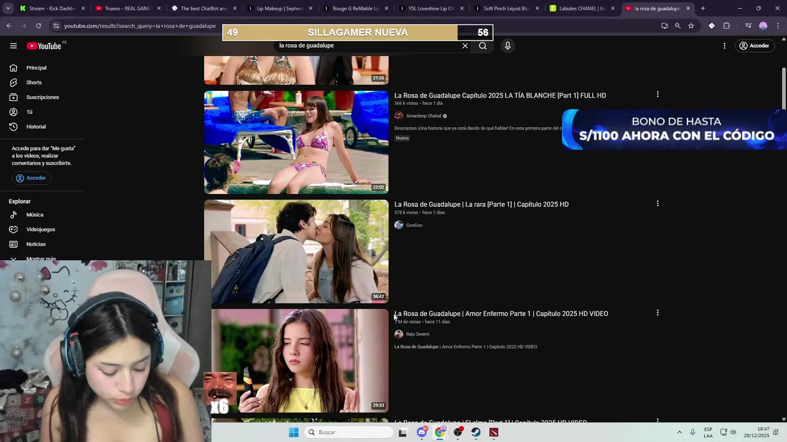Switch to Soft Pinch Liquid Blush tab

tap(506, 9)
